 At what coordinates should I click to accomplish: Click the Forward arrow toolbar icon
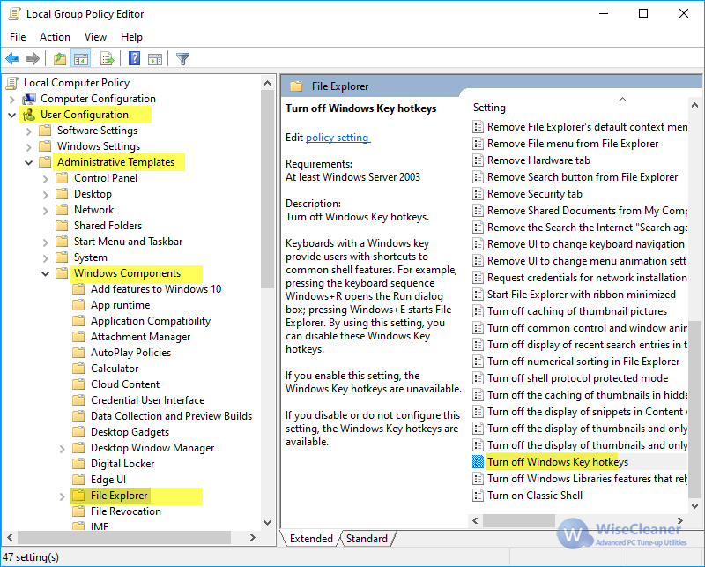(33, 58)
